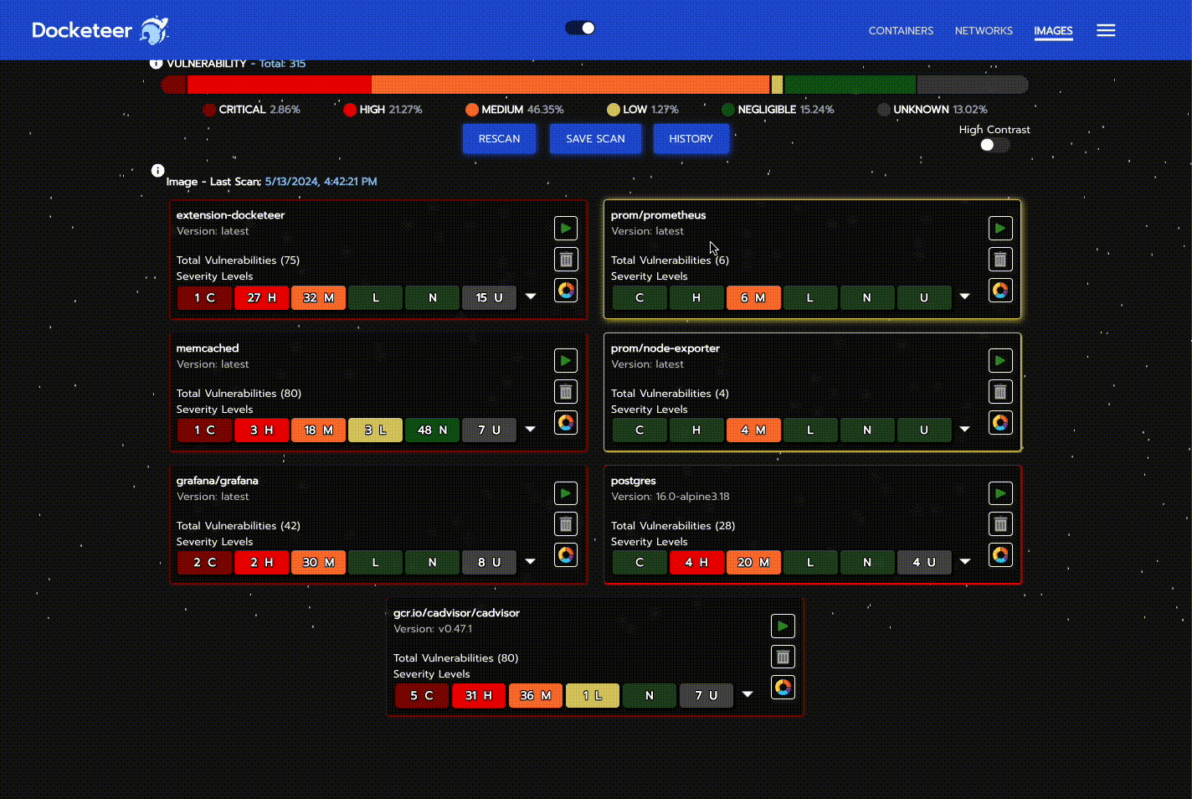Expand severity details for grafana/grafana
The width and height of the screenshot is (1192, 799).
click(x=531, y=561)
